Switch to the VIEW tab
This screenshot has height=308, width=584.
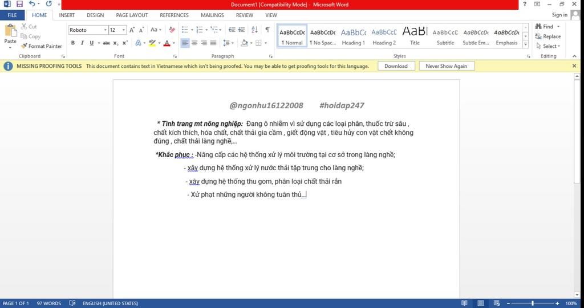point(271,15)
